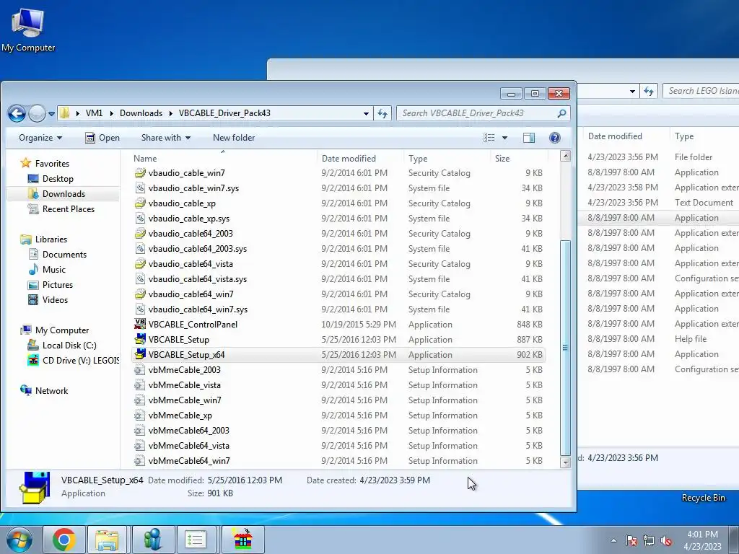Toggle the preview pane
The height and width of the screenshot is (554, 739).
pyautogui.click(x=529, y=138)
